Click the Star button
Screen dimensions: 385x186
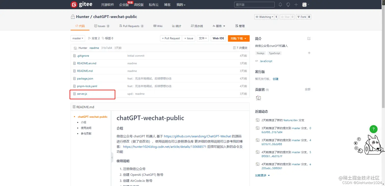(x=285, y=17)
